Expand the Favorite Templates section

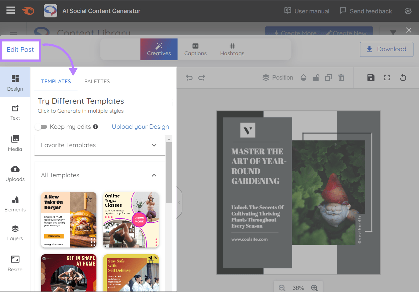(x=154, y=145)
